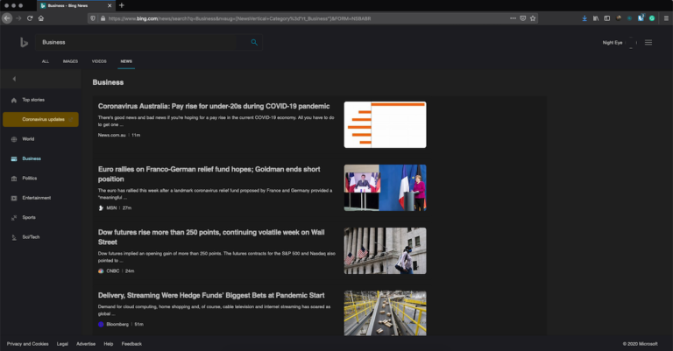Click the Macron and Merkel thumbnail
This screenshot has width=673, height=351.
pyautogui.click(x=385, y=187)
